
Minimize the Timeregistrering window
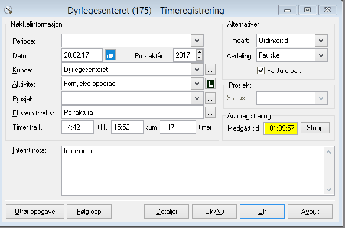click(x=287, y=10)
